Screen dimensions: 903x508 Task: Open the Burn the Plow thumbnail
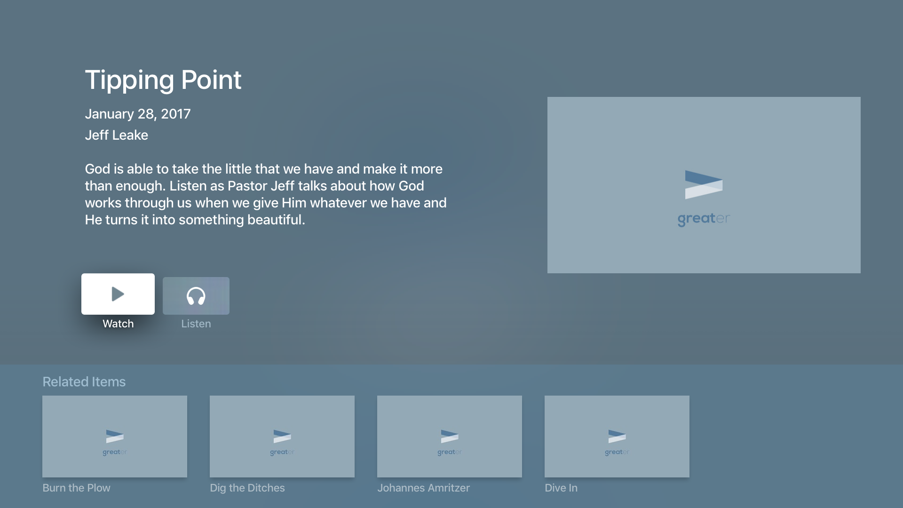[x=115, y=437]
